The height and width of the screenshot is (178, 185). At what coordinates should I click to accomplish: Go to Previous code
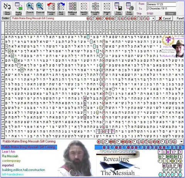coord(51,8)
